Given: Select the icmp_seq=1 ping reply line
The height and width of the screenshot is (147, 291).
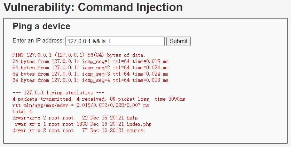Looking at the screenshot, I should (x=91, y=61).
